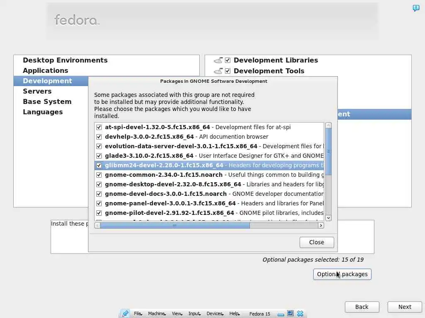Toggle evolution-data-server-devel checkbox

pos(99,146)
